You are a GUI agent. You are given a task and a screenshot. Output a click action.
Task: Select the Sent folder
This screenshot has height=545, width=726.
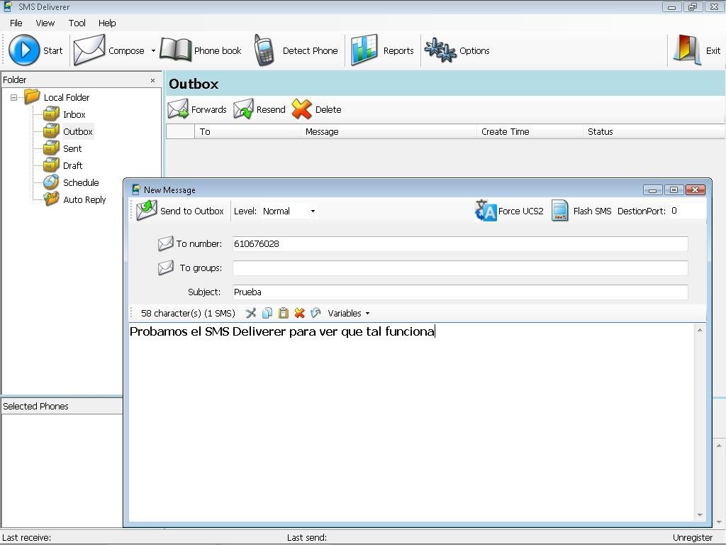click(x=62, y=148)
